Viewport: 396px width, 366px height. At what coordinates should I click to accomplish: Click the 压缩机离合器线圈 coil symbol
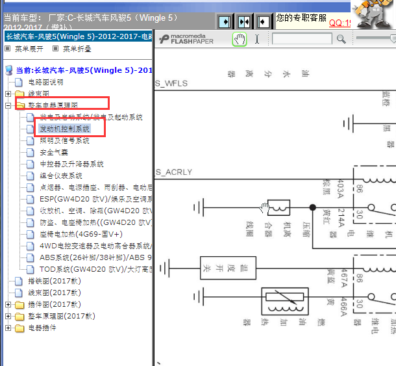278,207
